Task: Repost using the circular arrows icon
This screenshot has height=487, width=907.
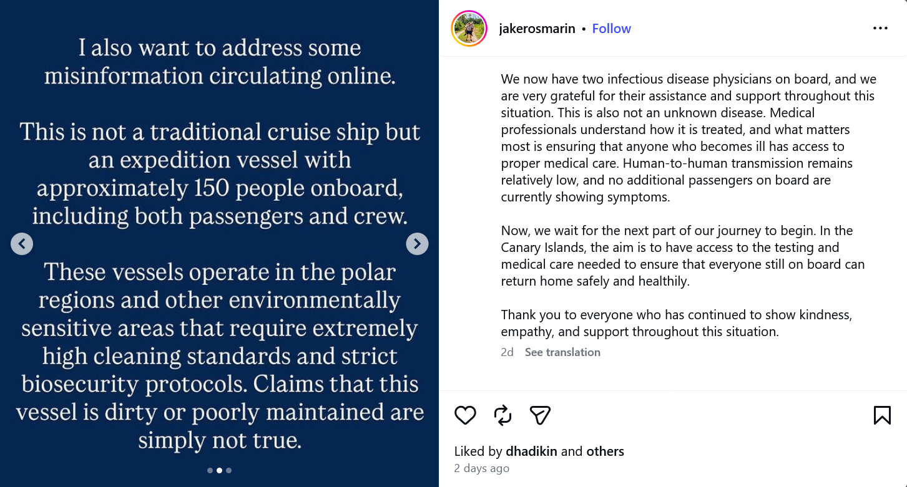Action: 503,415
